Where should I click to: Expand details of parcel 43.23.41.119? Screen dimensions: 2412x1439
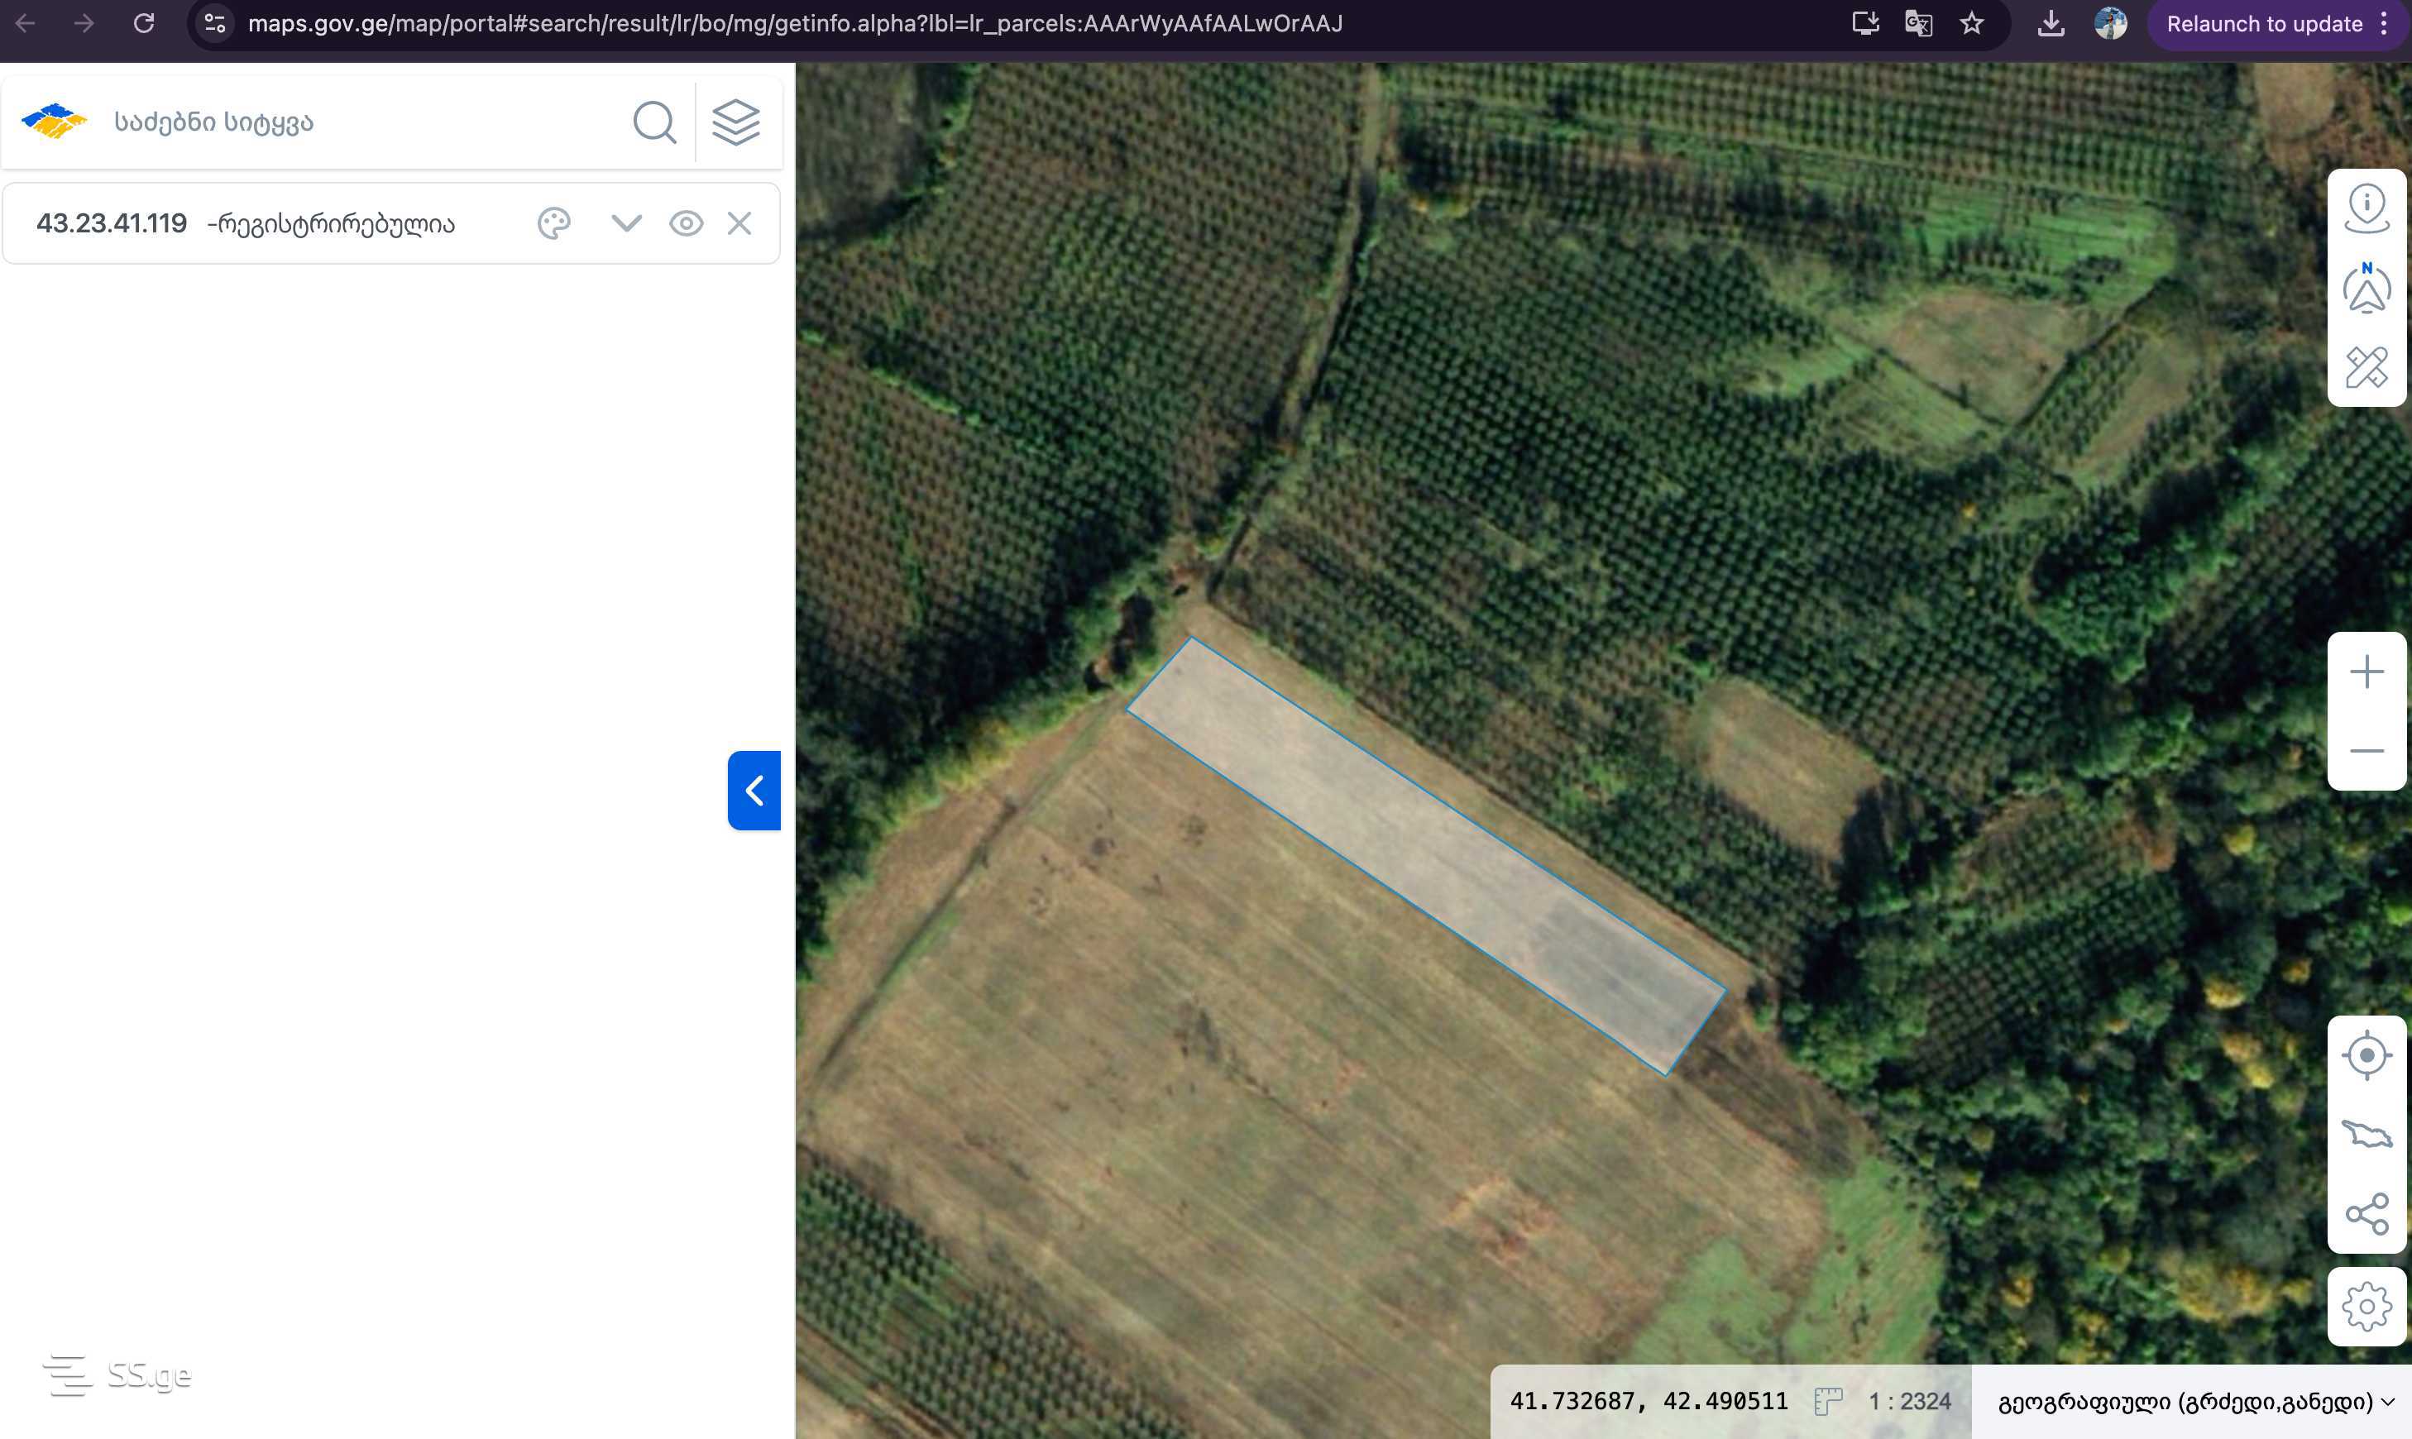pyautogui.click(x=626, y=224)
